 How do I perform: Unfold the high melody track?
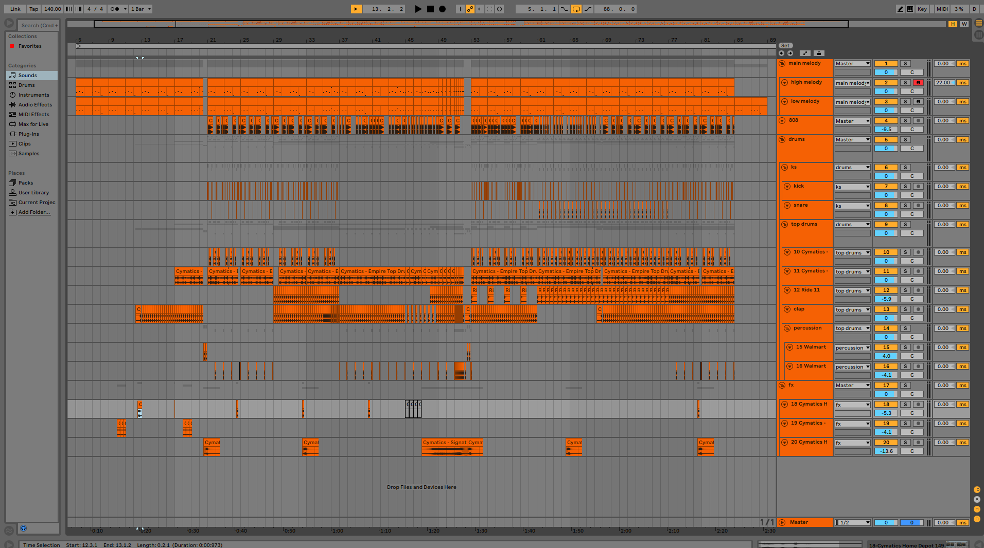[x=785, y=82]
